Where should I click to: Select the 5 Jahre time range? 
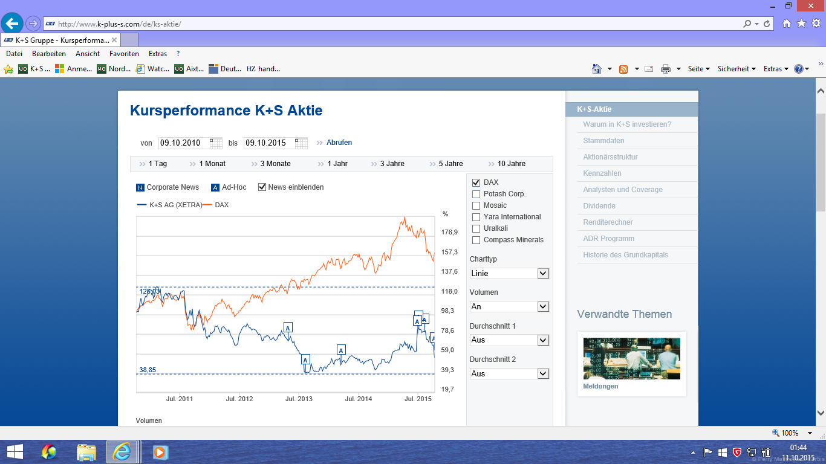pyautogui.click(x=451, y=164)
